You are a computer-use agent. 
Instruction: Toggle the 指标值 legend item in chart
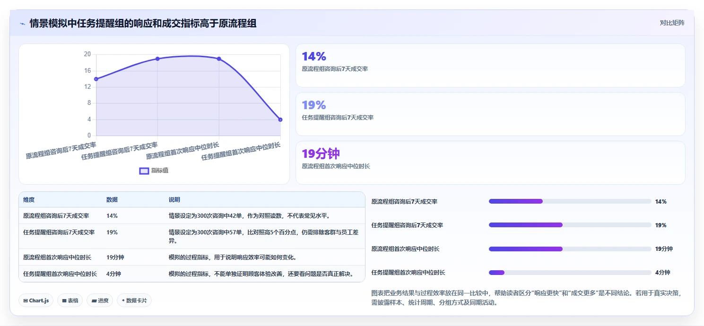(154, 171)
